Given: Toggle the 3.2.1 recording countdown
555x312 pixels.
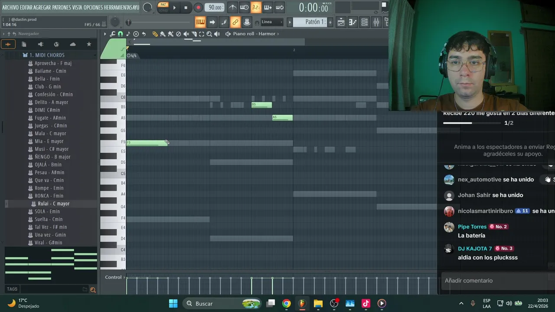Looking at the screenshot, I should coord(256,7).
